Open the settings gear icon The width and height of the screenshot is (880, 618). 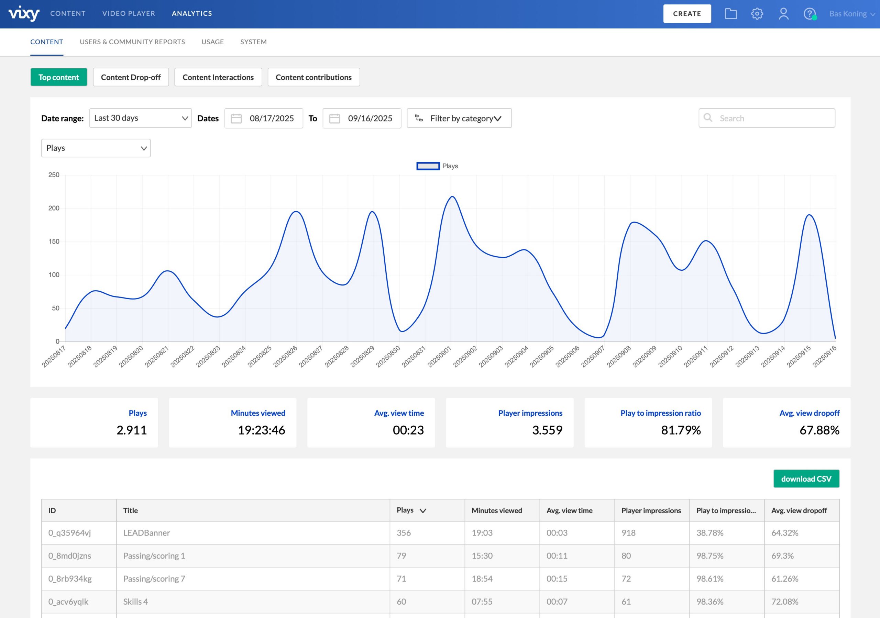pyautogui.click(x=757, y=14)
